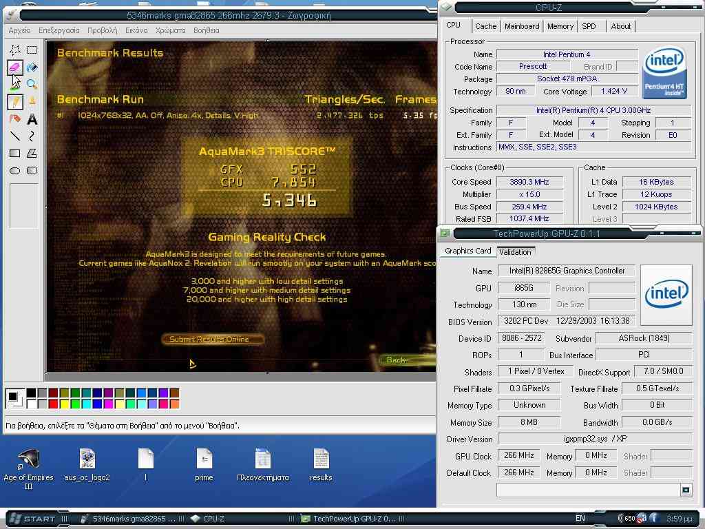705x529 pixels.
Task: Switch to the SPD tab in CPU-Z
Action: pyautogui.click(x=589, y=26)
